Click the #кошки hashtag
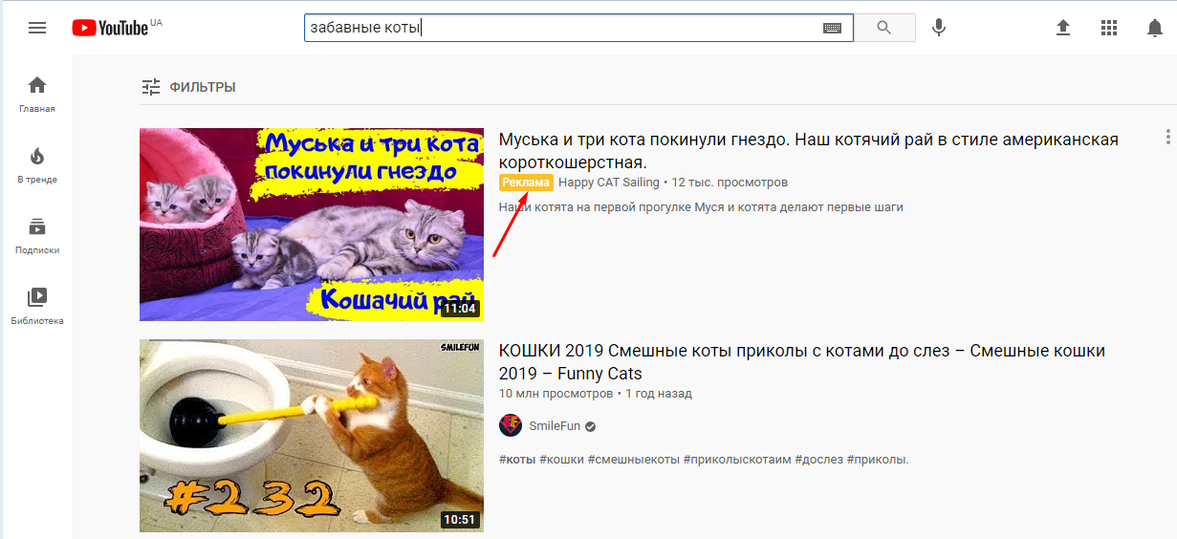 [x=561, y=460]
